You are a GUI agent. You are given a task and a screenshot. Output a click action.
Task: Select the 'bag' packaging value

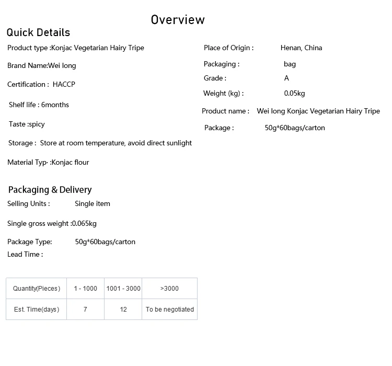click(290, 64)
